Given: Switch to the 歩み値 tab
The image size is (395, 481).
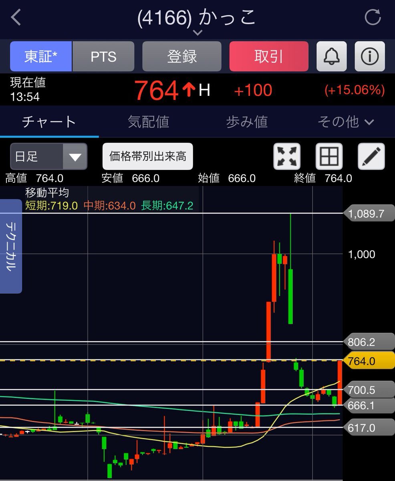Looking at the screenshot, I should pyautogui.click(x=247, y=121).
